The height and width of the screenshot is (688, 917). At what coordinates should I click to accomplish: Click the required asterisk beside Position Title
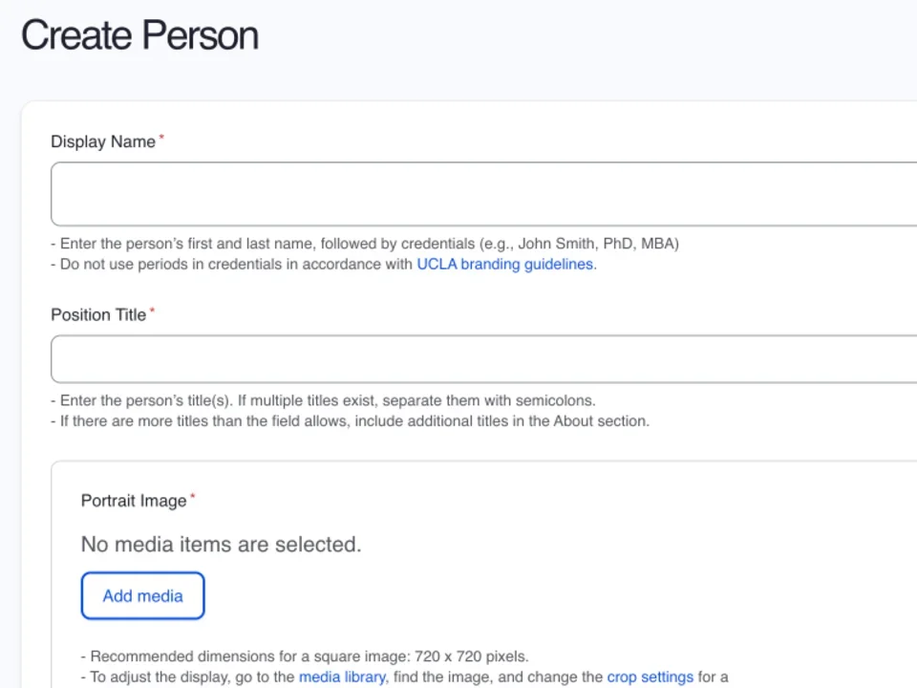(x=151, y=309)
